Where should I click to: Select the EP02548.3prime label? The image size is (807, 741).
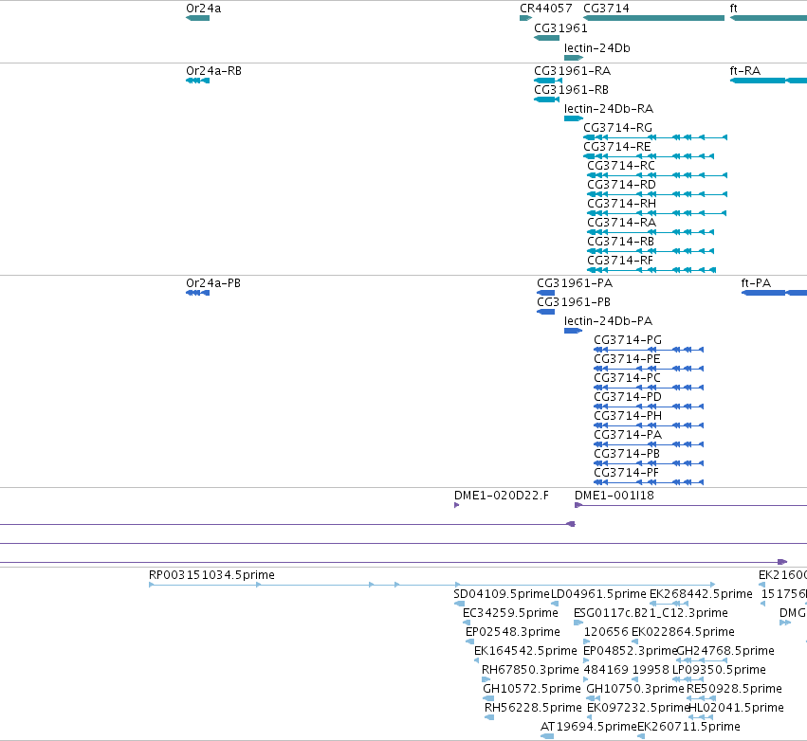pos(513,632)
